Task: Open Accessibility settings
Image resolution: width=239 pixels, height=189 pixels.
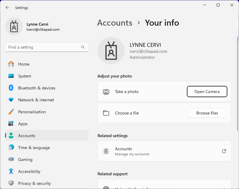Action: pyautogui.click(x=47, y=171)
